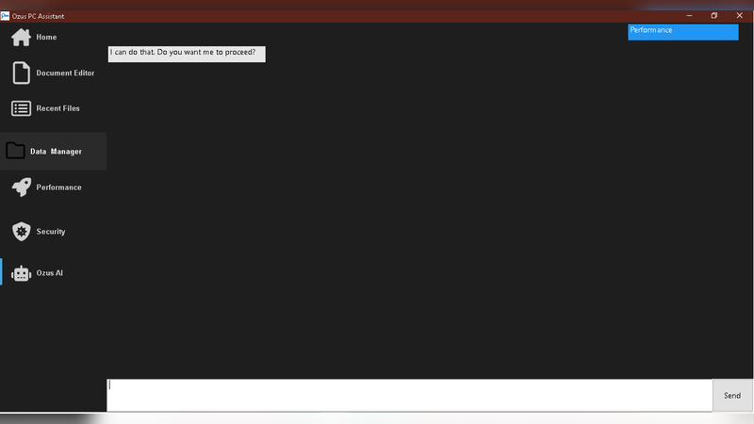Select the Document Editor text label
The height and width of the screenshot is (424, 754).
pyautogui.click(x=65, y=73)
